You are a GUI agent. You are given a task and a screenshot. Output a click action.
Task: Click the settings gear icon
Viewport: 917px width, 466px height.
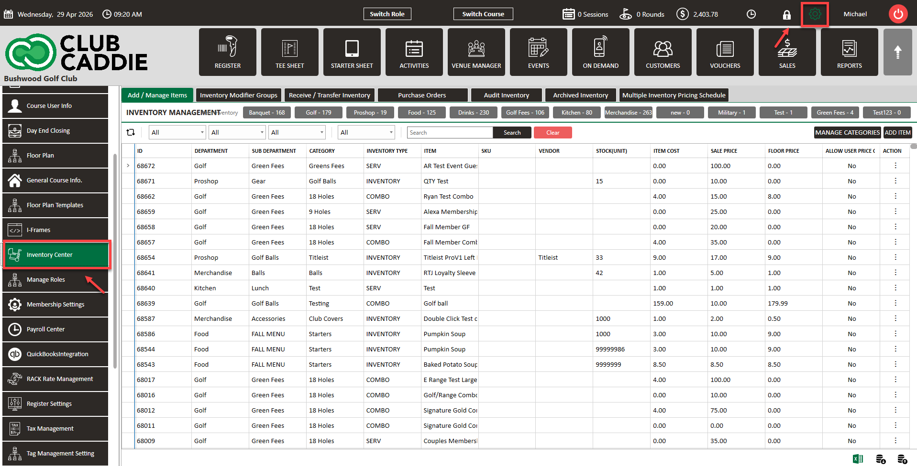pyautogui.click(x=815, y=14)
